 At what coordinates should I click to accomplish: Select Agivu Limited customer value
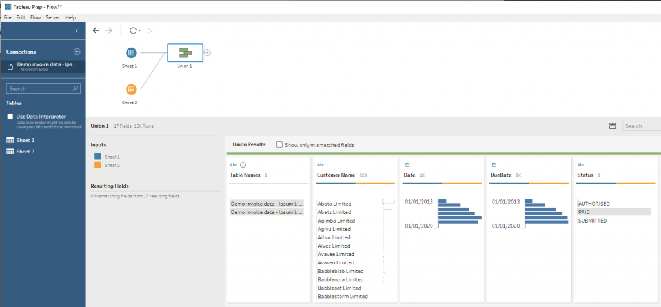(x=334, y=229)
